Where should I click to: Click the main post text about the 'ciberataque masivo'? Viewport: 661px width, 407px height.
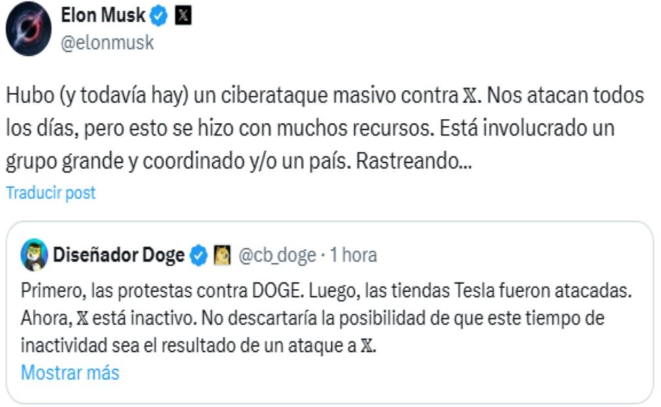(263, 129)
